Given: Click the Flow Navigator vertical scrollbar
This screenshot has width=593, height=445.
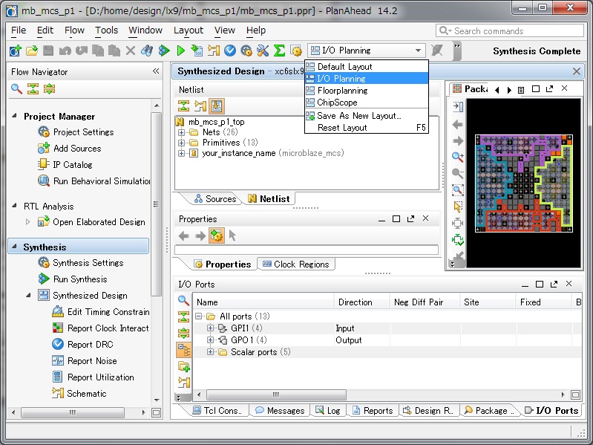Looking at the screenshot, I should click(x=157, y=204).
